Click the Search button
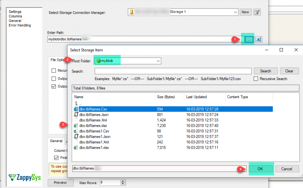 click(x=266, y=71)
